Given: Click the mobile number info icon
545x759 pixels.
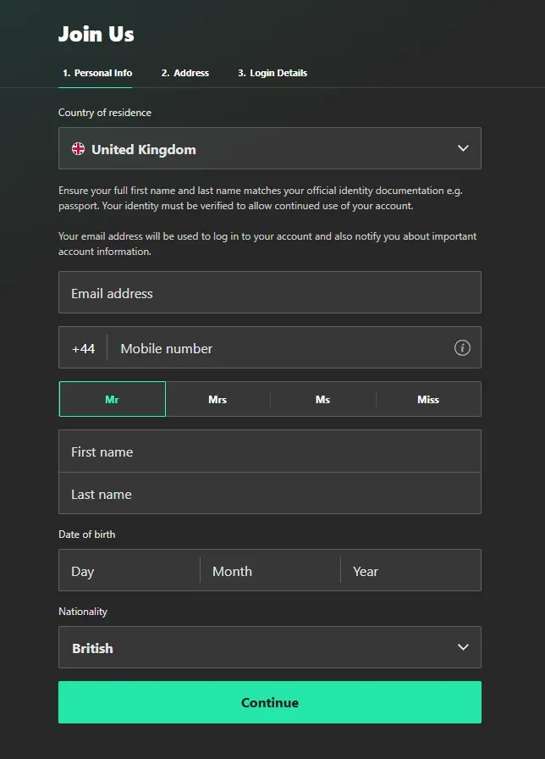Looking at the screenshot, I should 462,348.
